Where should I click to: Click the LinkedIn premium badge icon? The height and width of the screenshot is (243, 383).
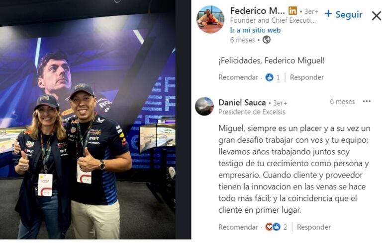[x=292, y=11]
